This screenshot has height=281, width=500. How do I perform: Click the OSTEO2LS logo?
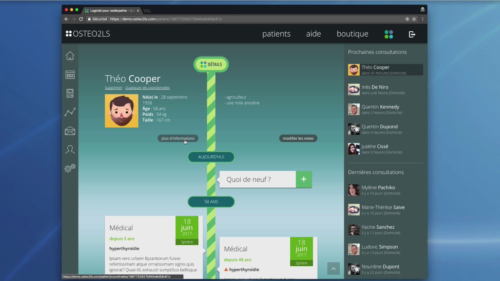[x=88, y=34]
